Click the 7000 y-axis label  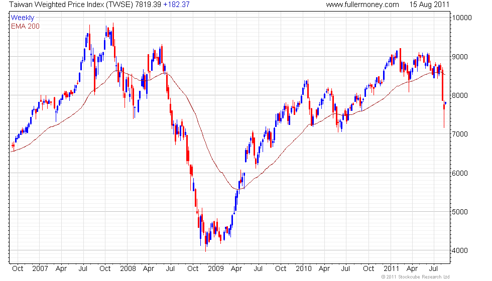click(x=460, y=134)
